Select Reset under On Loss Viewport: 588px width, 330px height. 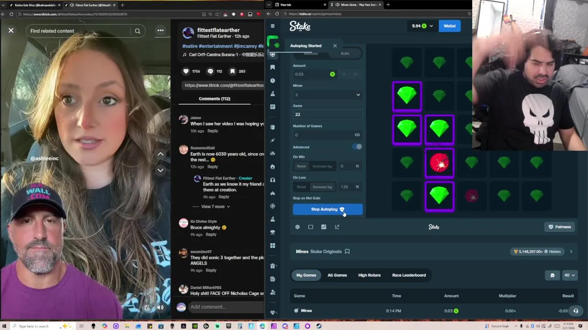coord(301,187)
